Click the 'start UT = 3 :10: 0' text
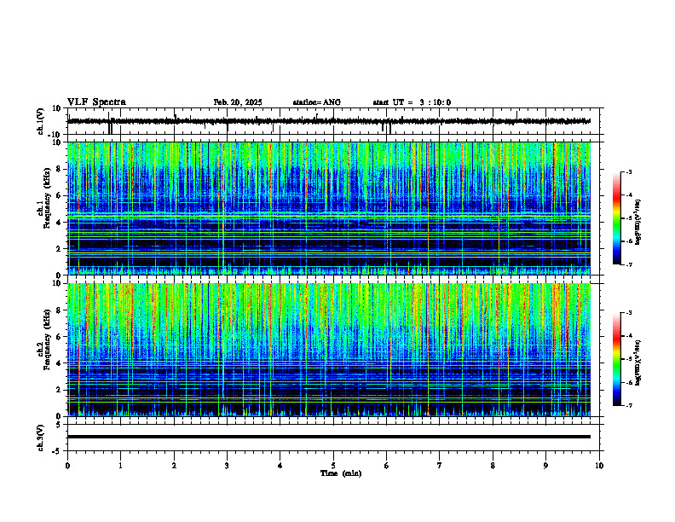 (412, 102)
